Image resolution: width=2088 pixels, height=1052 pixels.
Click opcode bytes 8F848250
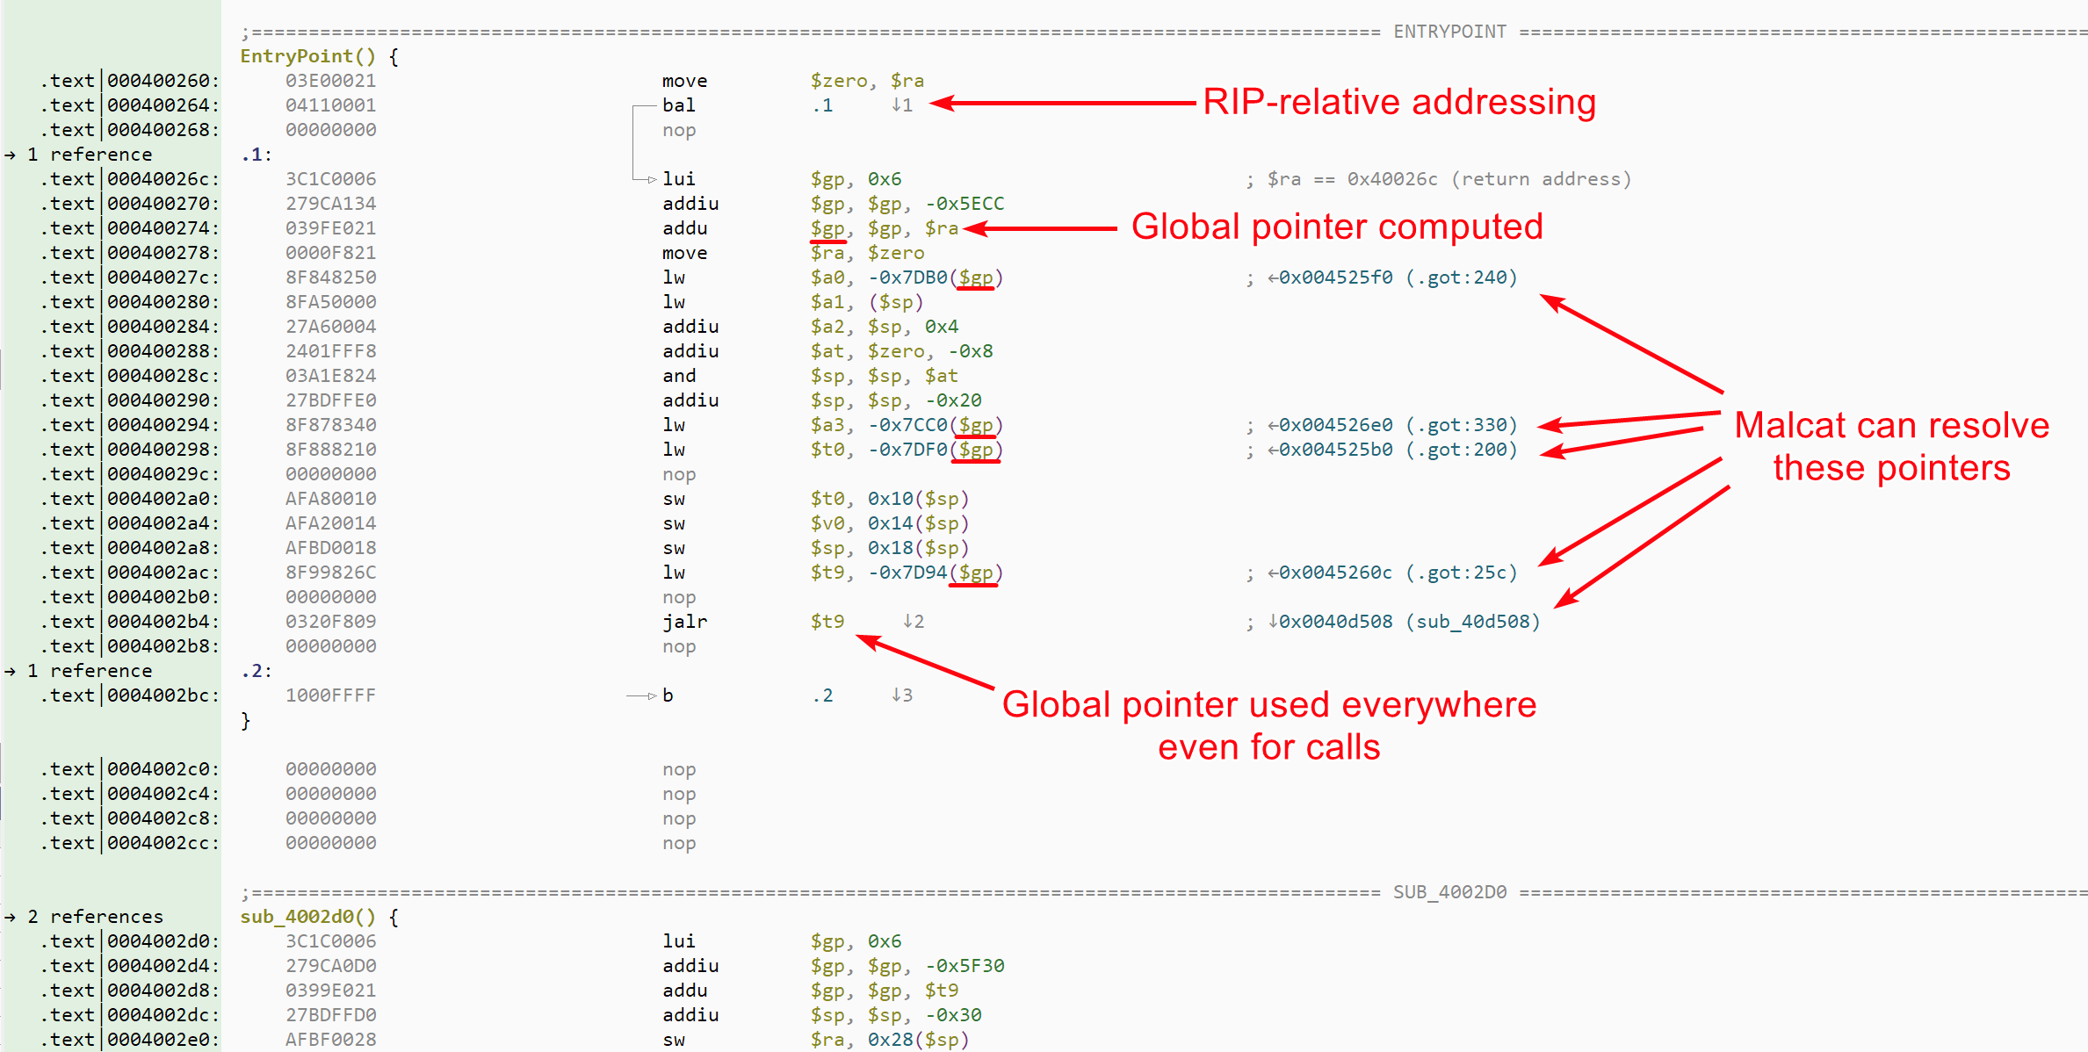click(x=330, y=277)
